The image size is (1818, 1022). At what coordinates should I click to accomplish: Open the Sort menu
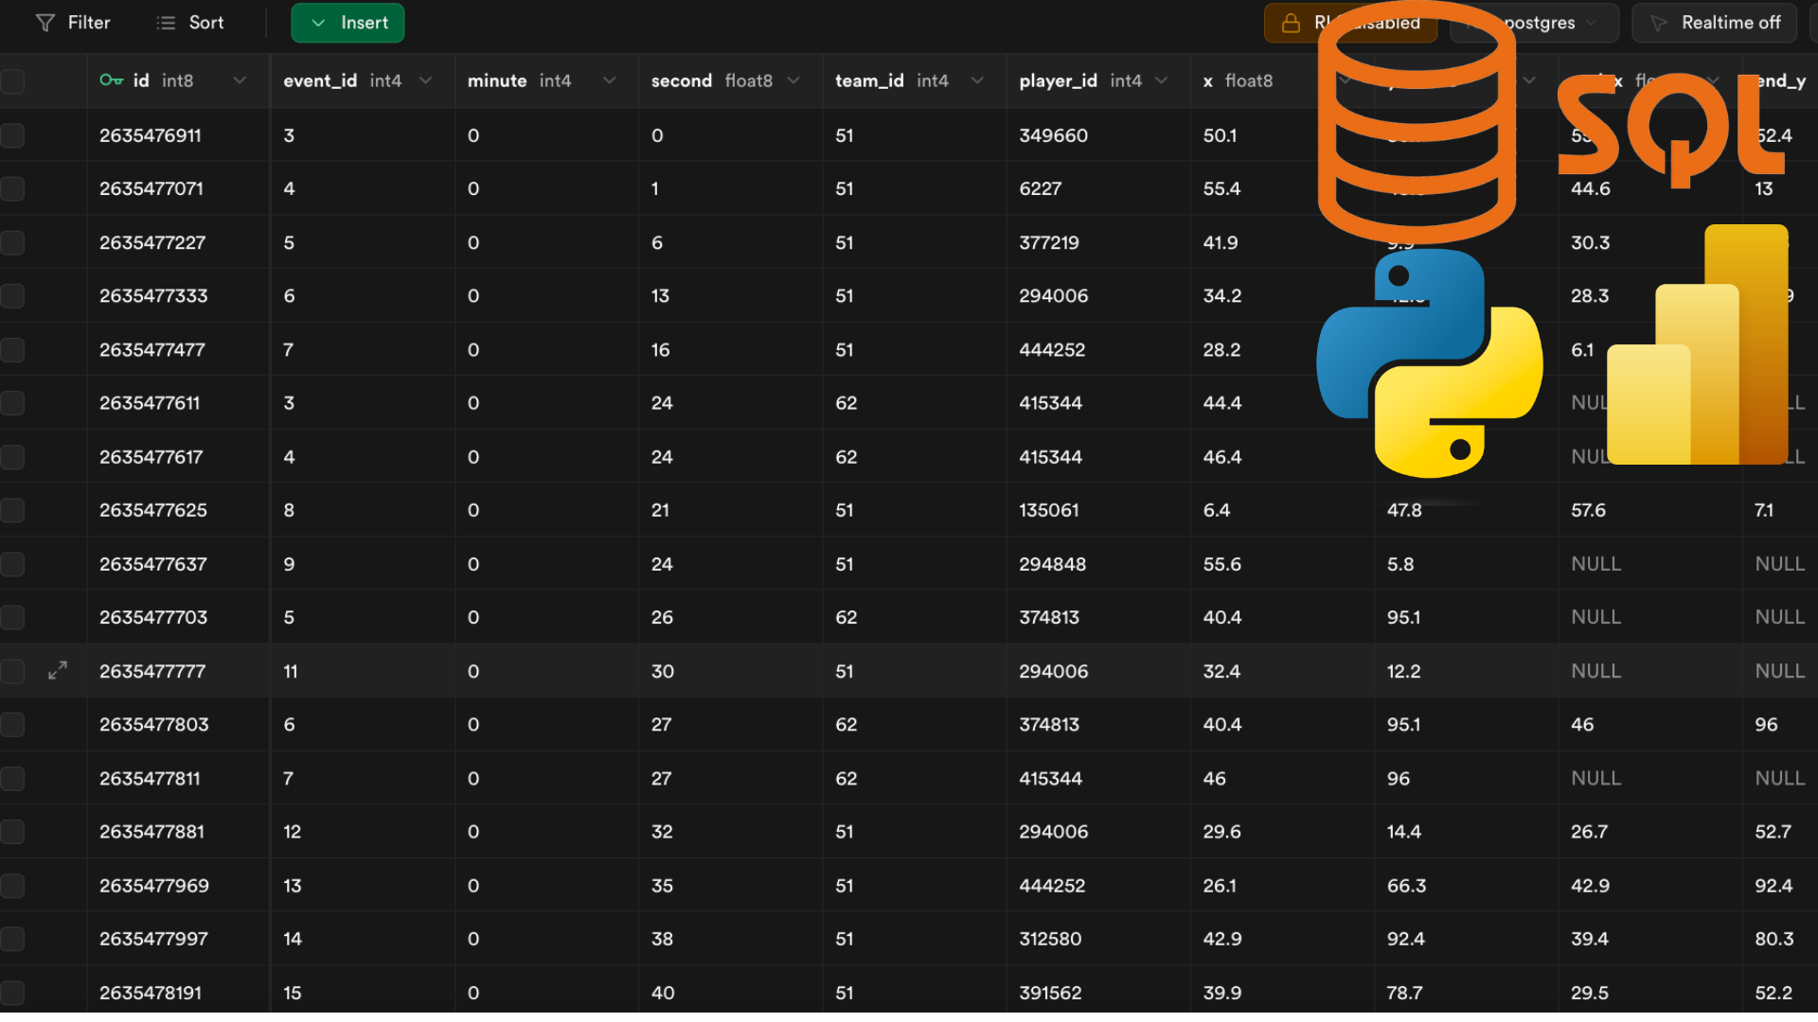[190, 23]
